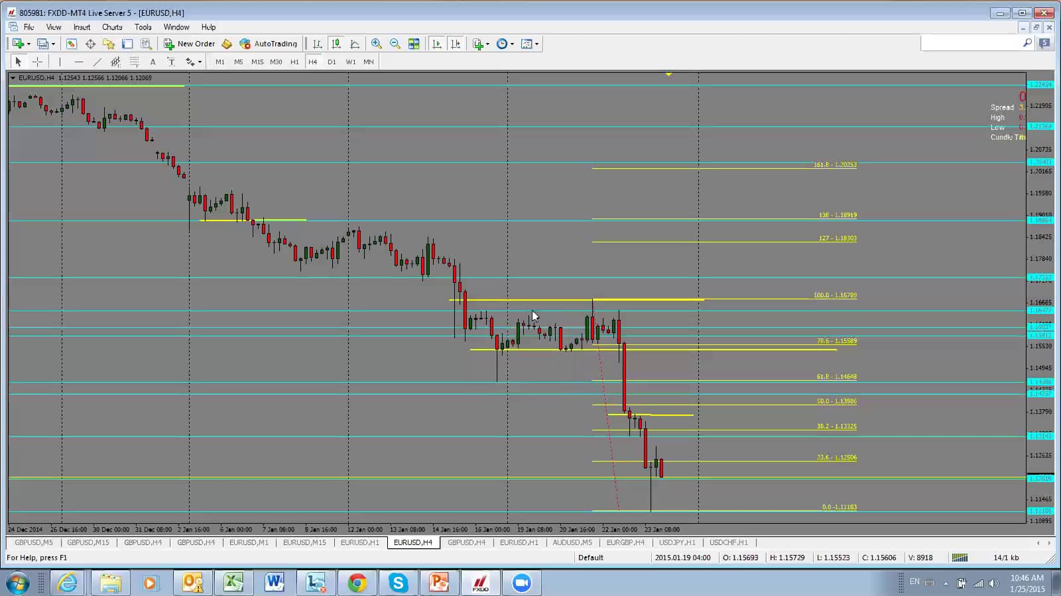Screen dimensions: 1061x596
Task: Draw a trendline with the trendline tool
Action: (x=97, y=62)
